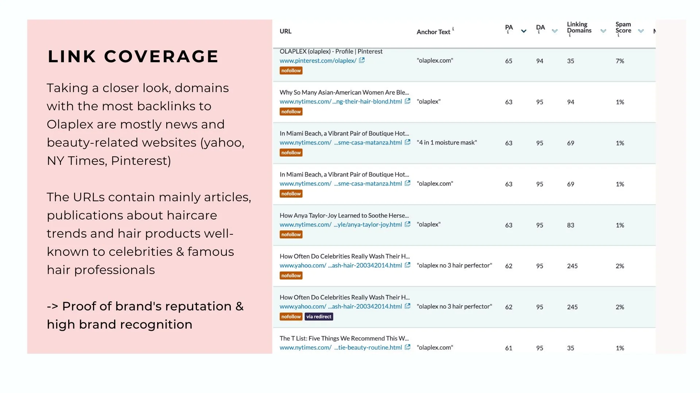Open external icon on via redirect Yahoo row
Image resolution: width=700 pixels, height=393 pixels.
pos(408,306)
